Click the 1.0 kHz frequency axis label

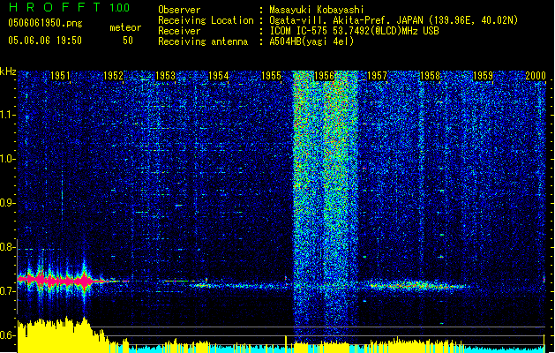pyautogui.click(x=8, y=159)
